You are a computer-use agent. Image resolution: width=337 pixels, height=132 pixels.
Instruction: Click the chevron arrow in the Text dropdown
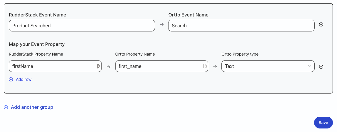click(x=309, y=66)
